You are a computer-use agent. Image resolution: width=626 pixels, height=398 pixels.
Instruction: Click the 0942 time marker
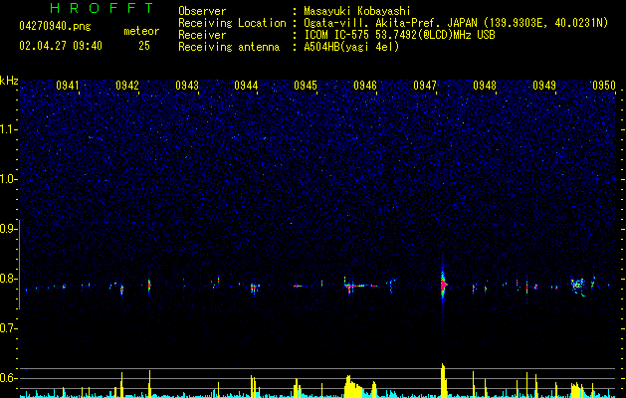pos(127,86)
